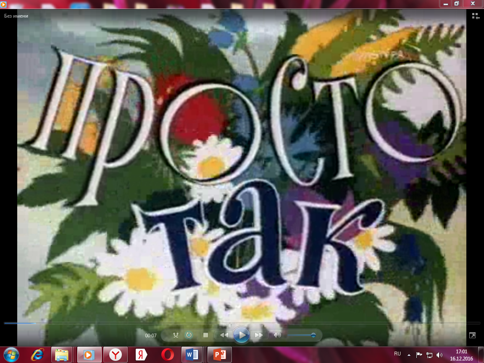The width and height of the screenshot is (484, 363).
Task: Open the network tray icon
Action: coord(429,355)
